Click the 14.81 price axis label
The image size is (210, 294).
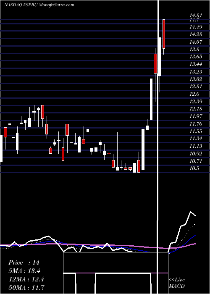tap(196, 16)
